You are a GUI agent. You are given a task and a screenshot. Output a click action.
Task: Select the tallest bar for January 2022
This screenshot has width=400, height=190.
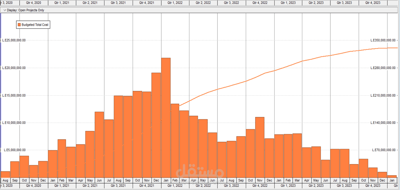pos(166,118)
